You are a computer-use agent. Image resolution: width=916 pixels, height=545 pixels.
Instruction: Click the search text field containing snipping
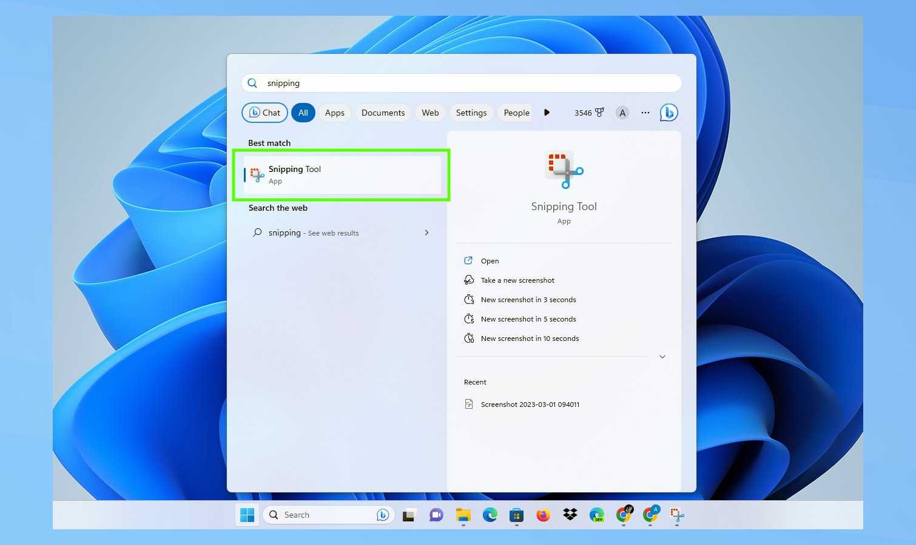point(461,83)
